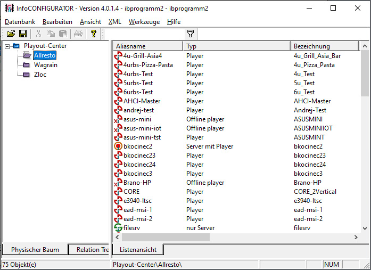Click the horizontal scrollbar right arrow
The width and height of the screenshot is (371, 270).
click(356, 237)
